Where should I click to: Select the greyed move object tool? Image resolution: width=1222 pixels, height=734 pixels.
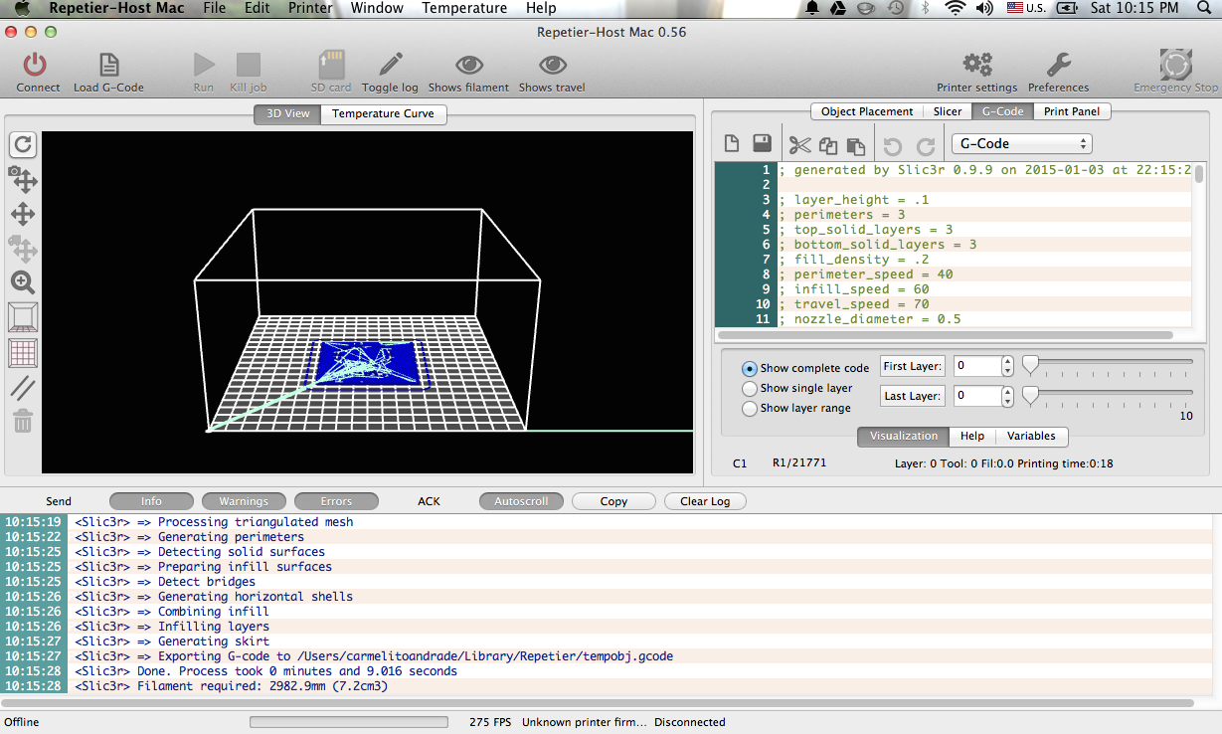(23, 248)
